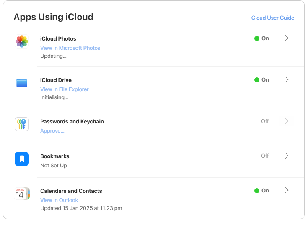Viewport: 308px width, 225px height.
Task: Click the iCloud Photos flower icon
Action: 22,41
